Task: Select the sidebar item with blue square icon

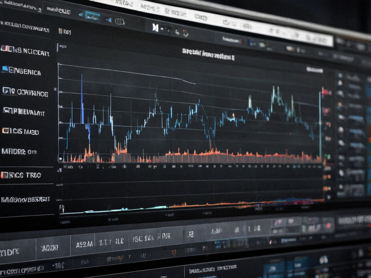Action: point(21,71)
